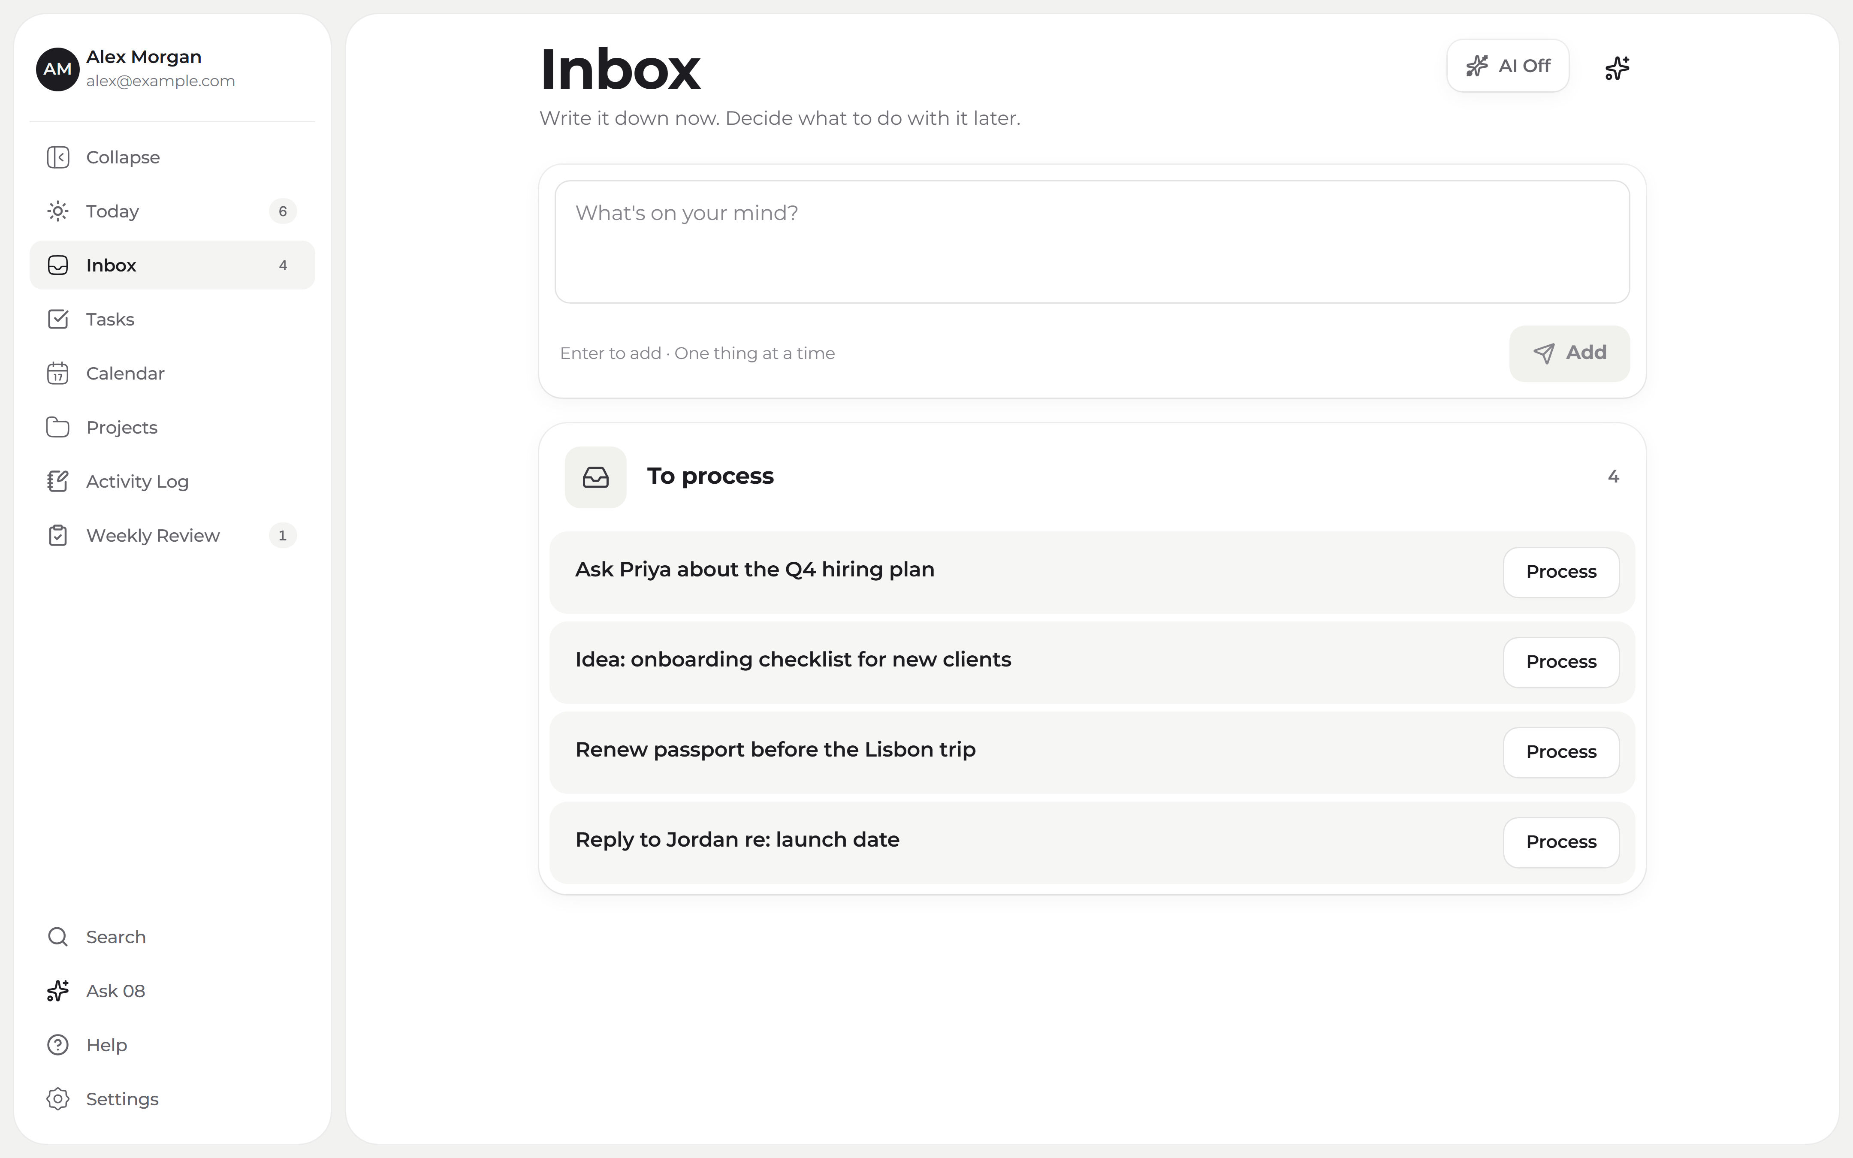Focus the 'What's on your mind?' field
Viewport: 1853px width, 1158px height.
coord(1092,242)
